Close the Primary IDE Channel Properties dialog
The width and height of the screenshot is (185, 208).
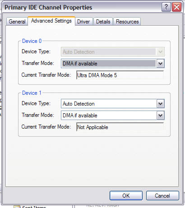(x=176, y=7)
